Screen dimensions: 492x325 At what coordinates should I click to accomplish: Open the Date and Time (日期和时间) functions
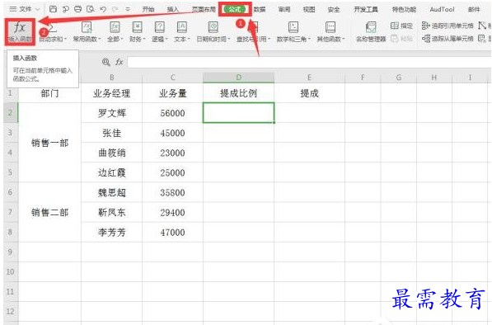(213, 32)
